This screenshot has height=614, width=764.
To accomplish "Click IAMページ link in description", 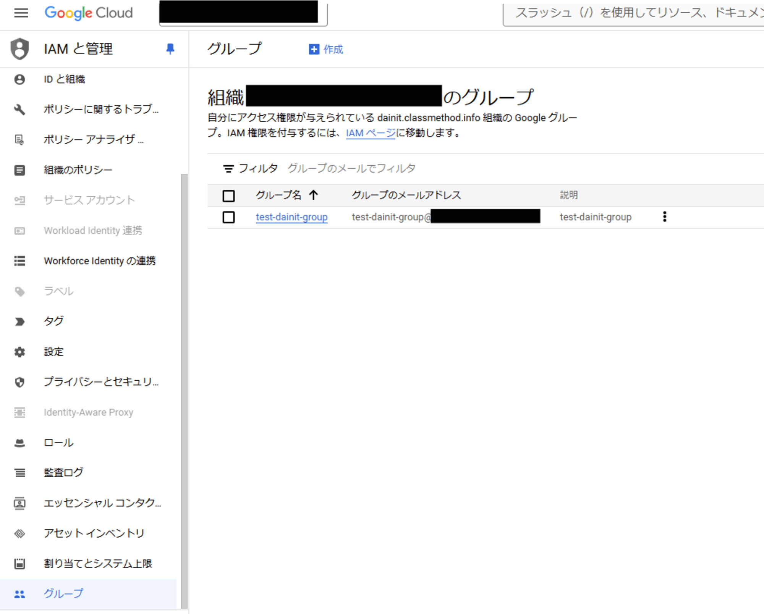I will tap(370, 132).
